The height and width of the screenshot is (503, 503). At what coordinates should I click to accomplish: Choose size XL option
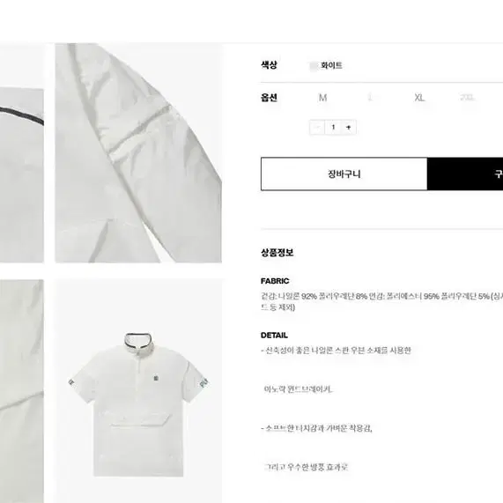click(x=419, y=98)
